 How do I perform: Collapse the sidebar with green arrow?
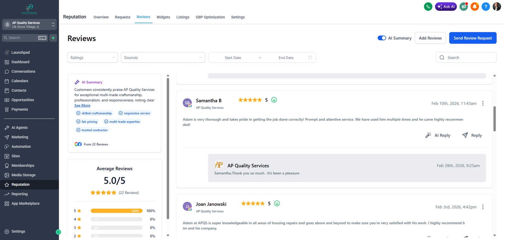pyautogui.click(x=58, y=232)
